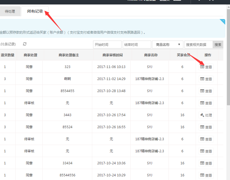
Task: Click the 结束时间 end date field
Action: [137, 45]
